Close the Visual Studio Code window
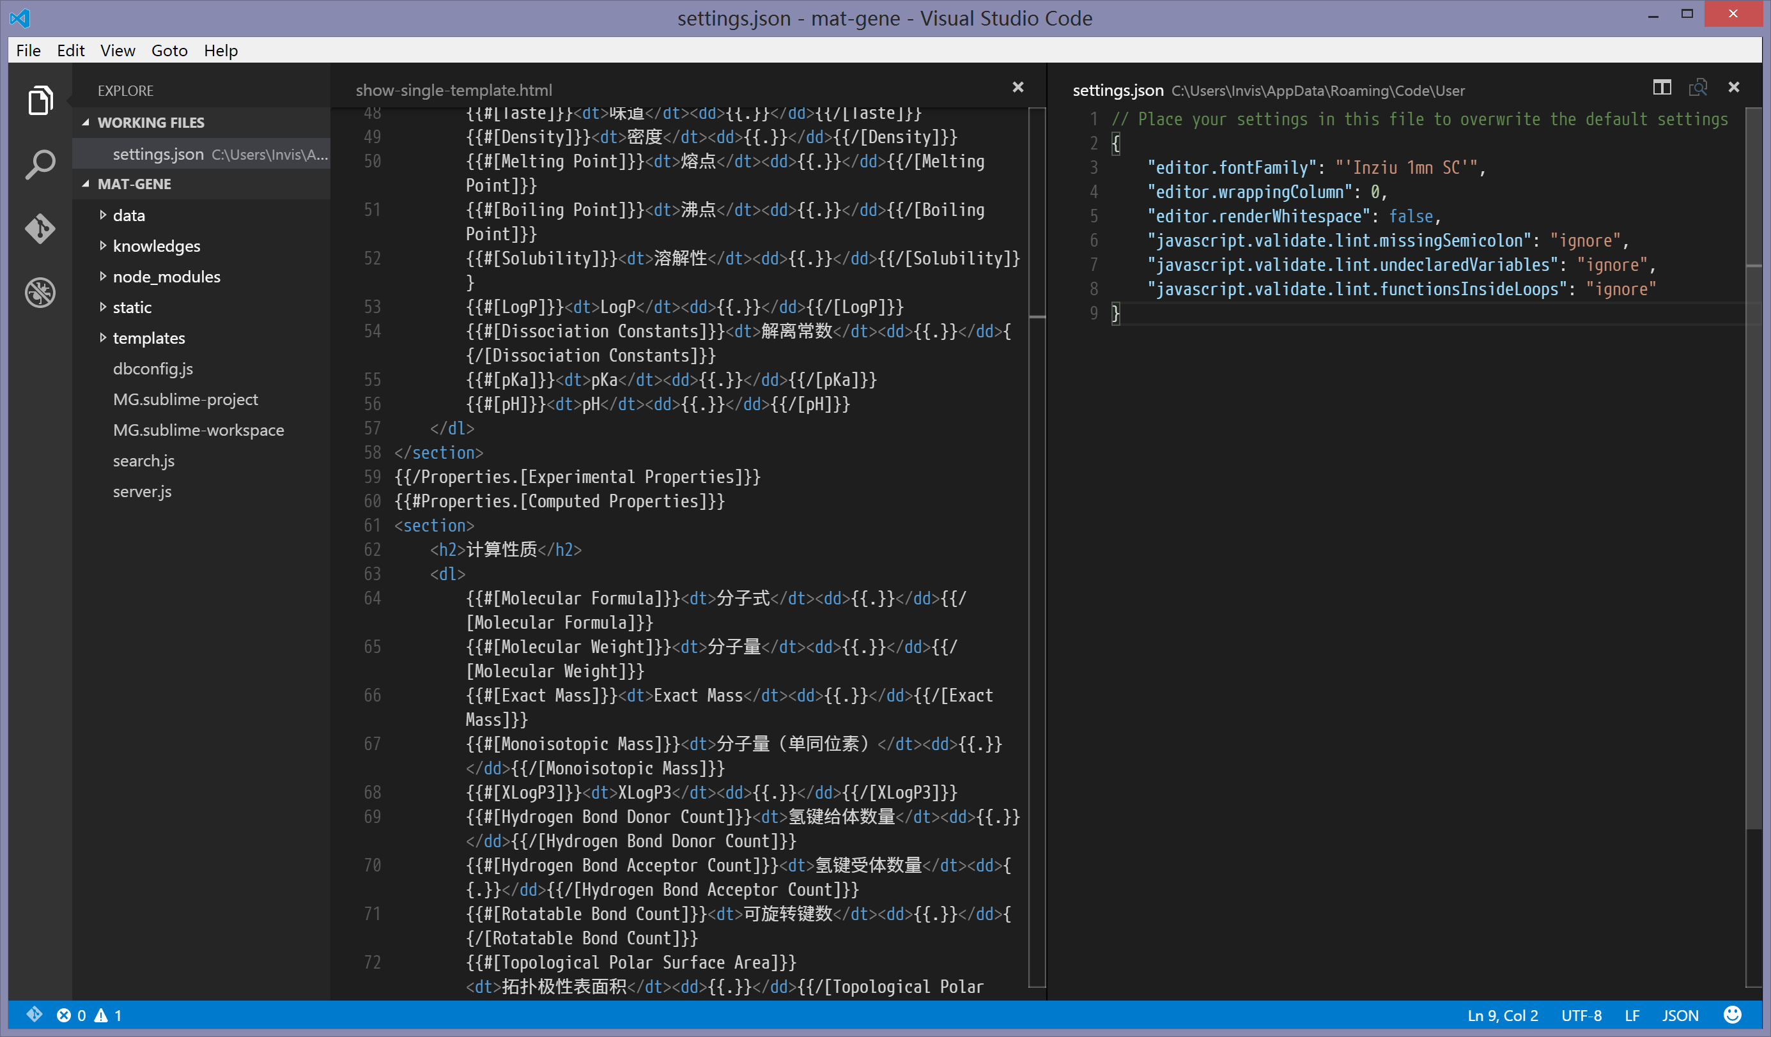This screenshot has width=1771, height=1037. click(x=1733, y=14)
